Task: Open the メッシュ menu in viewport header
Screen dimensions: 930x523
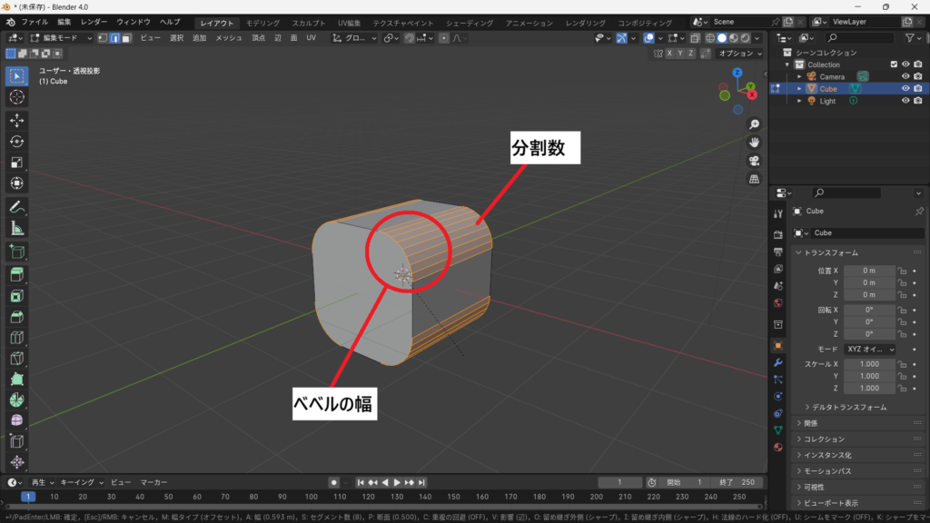Action: (228, 38)
